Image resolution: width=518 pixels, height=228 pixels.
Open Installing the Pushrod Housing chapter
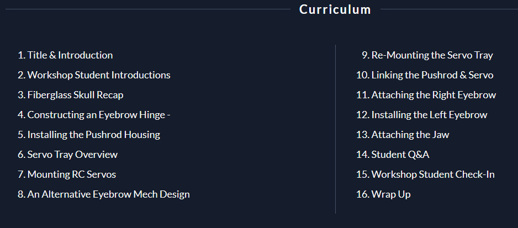[89, 135]
